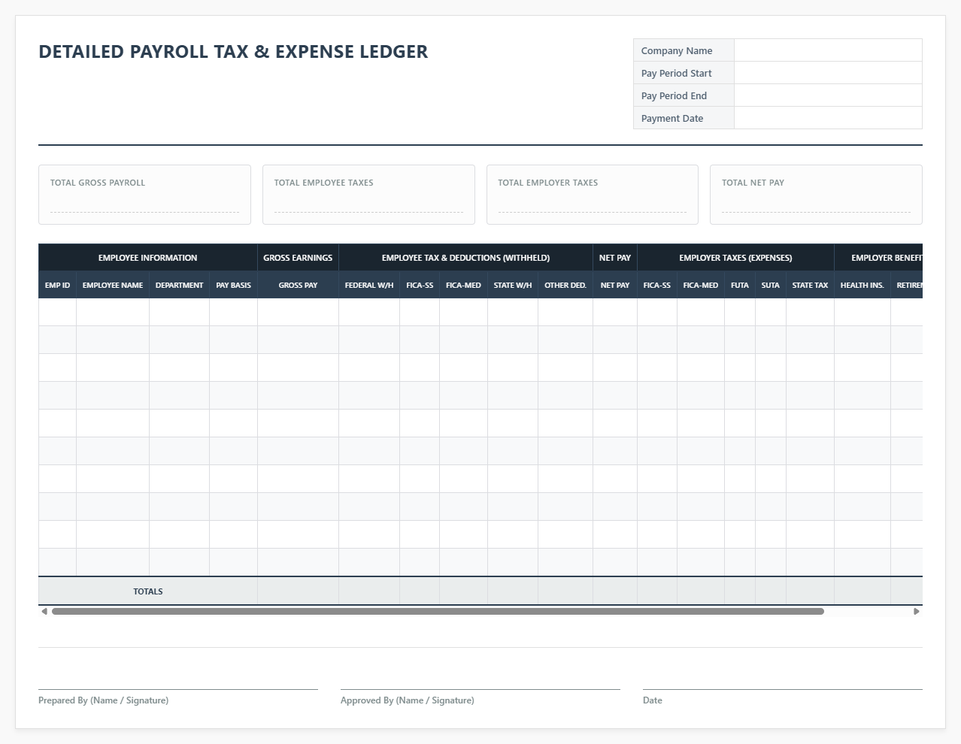Click the TOTALS row label
Image resolution: width=961 pixels, height=744 pixels.
click(147, 591)
